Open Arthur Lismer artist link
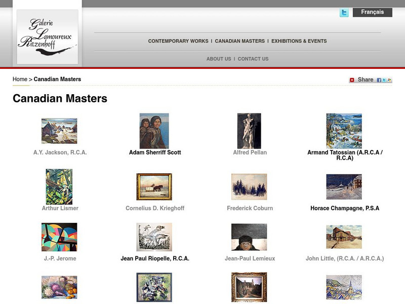The height and width of the screenshot is (304, 405). 60,208
